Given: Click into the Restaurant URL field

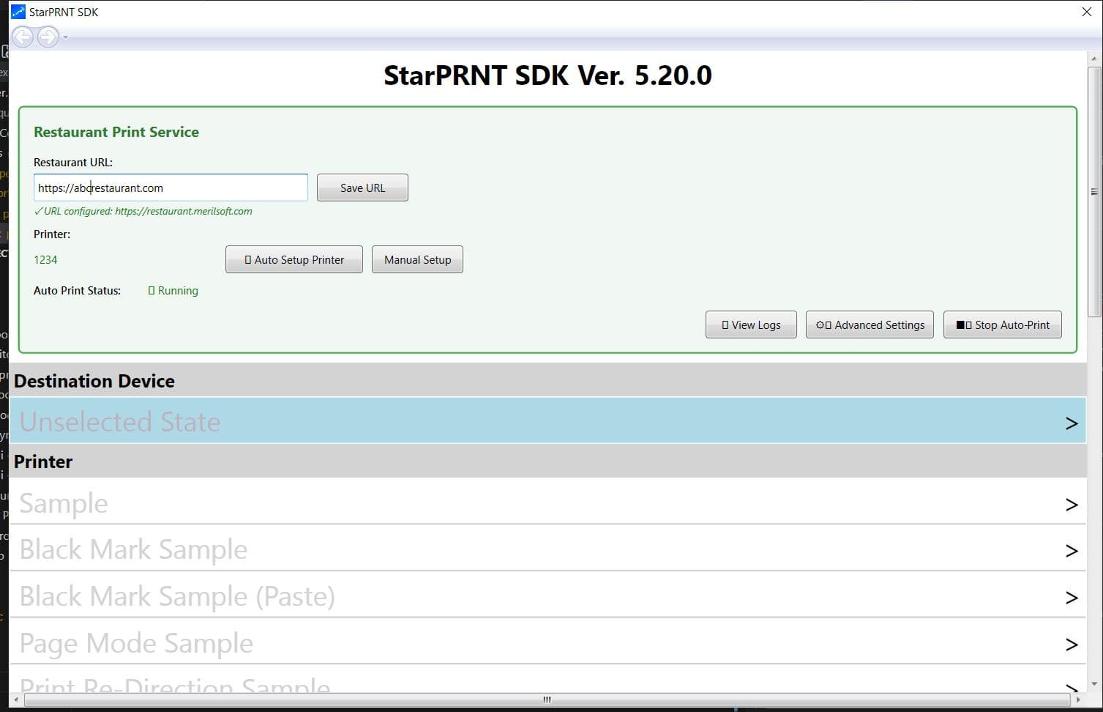Looking at the screenshot, I should 171,188.
